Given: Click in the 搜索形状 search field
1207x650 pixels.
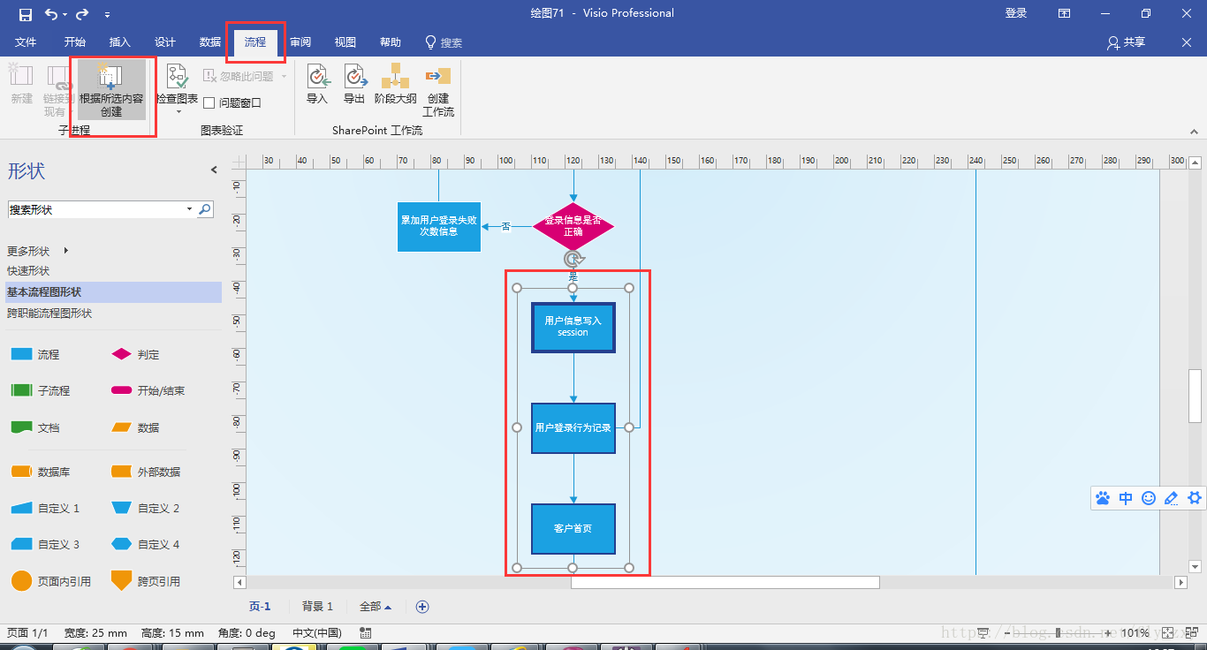Looking at the screenshot, I should (95, 209).
